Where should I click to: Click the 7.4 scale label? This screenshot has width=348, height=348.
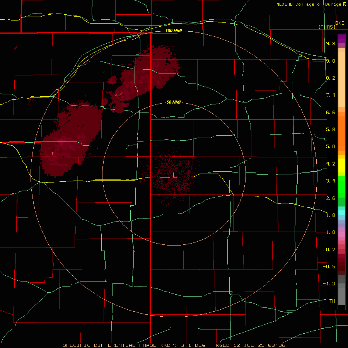tap(331, 95)
